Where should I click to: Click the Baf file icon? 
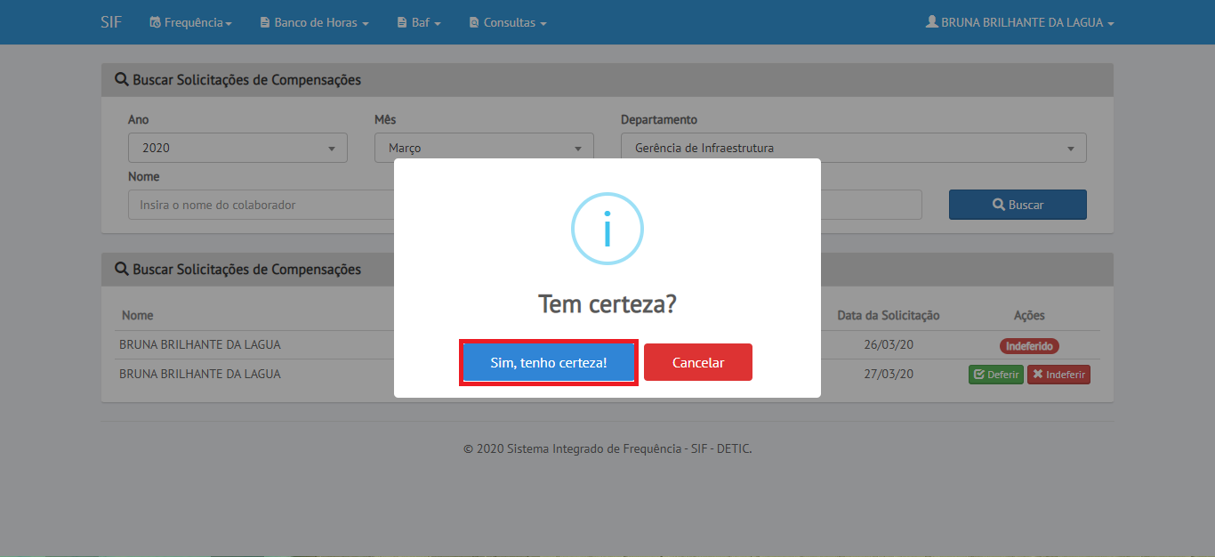pos(402,22)
